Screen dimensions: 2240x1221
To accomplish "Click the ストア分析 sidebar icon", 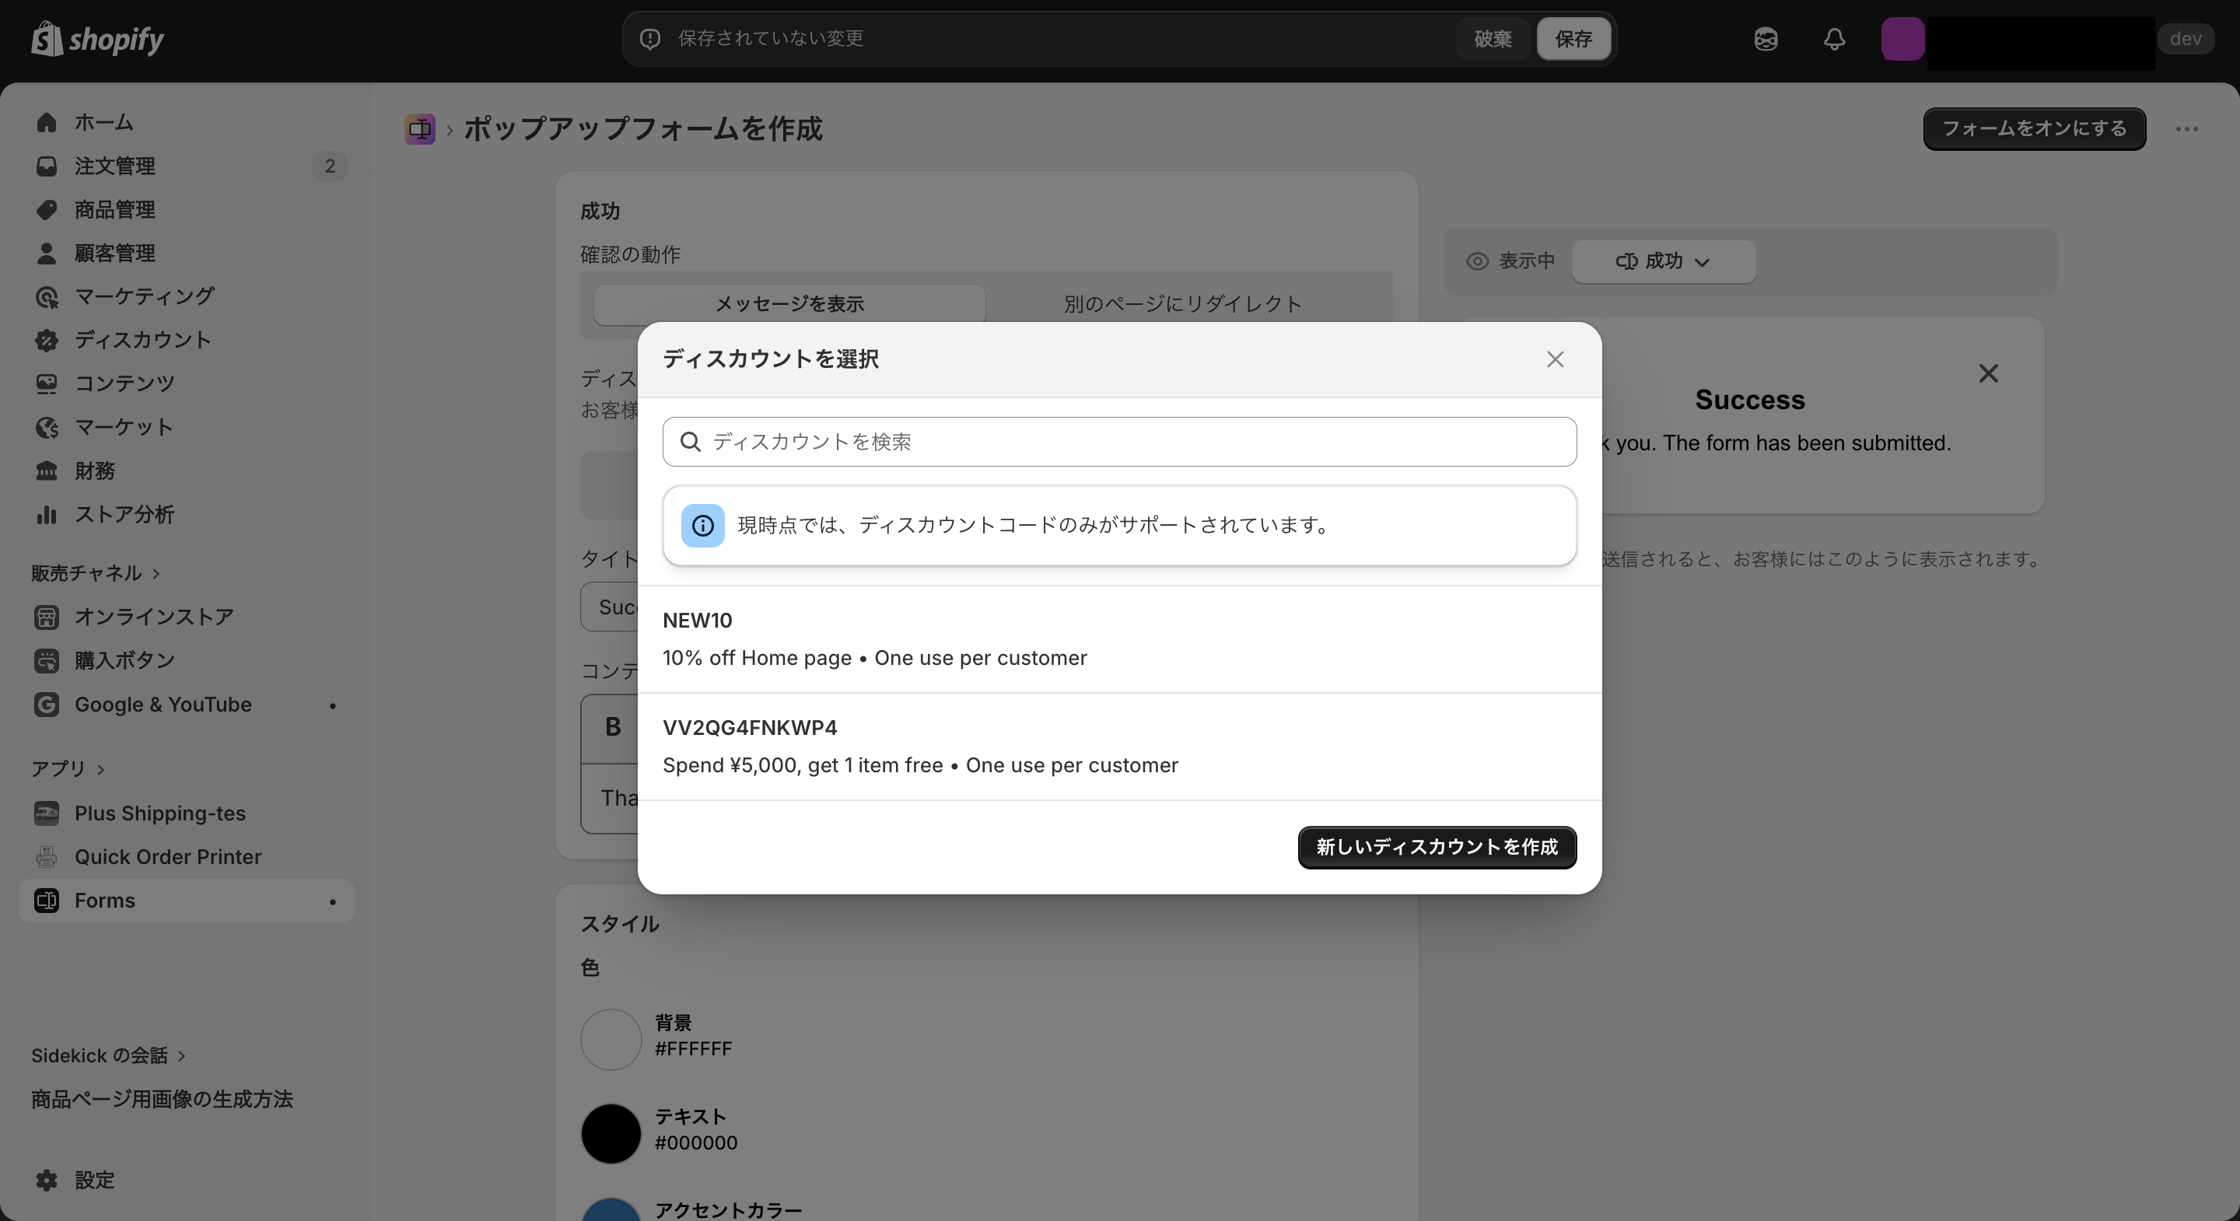I will 47,515.
